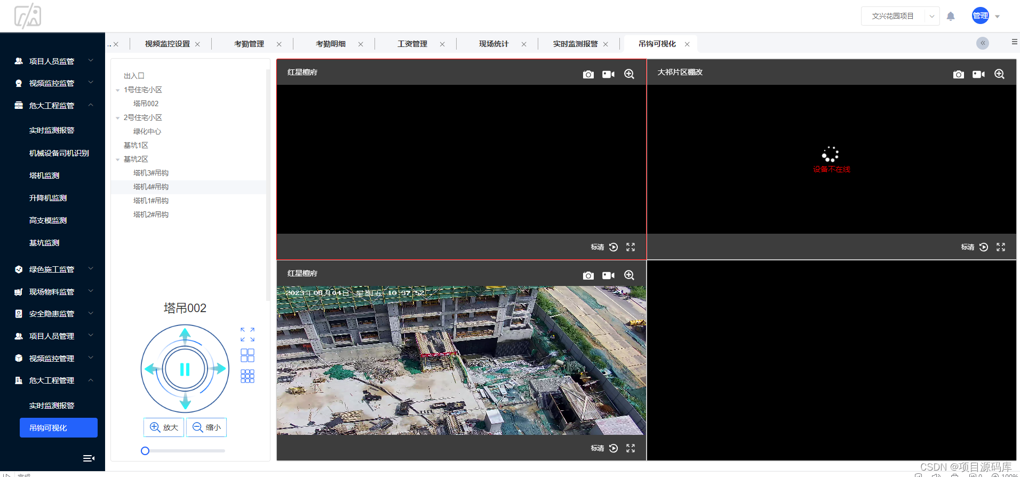Collapse the 危大工程监管 sidebar menu
Viewport: 1020px width, 477px height.
(x=52, y=105)
